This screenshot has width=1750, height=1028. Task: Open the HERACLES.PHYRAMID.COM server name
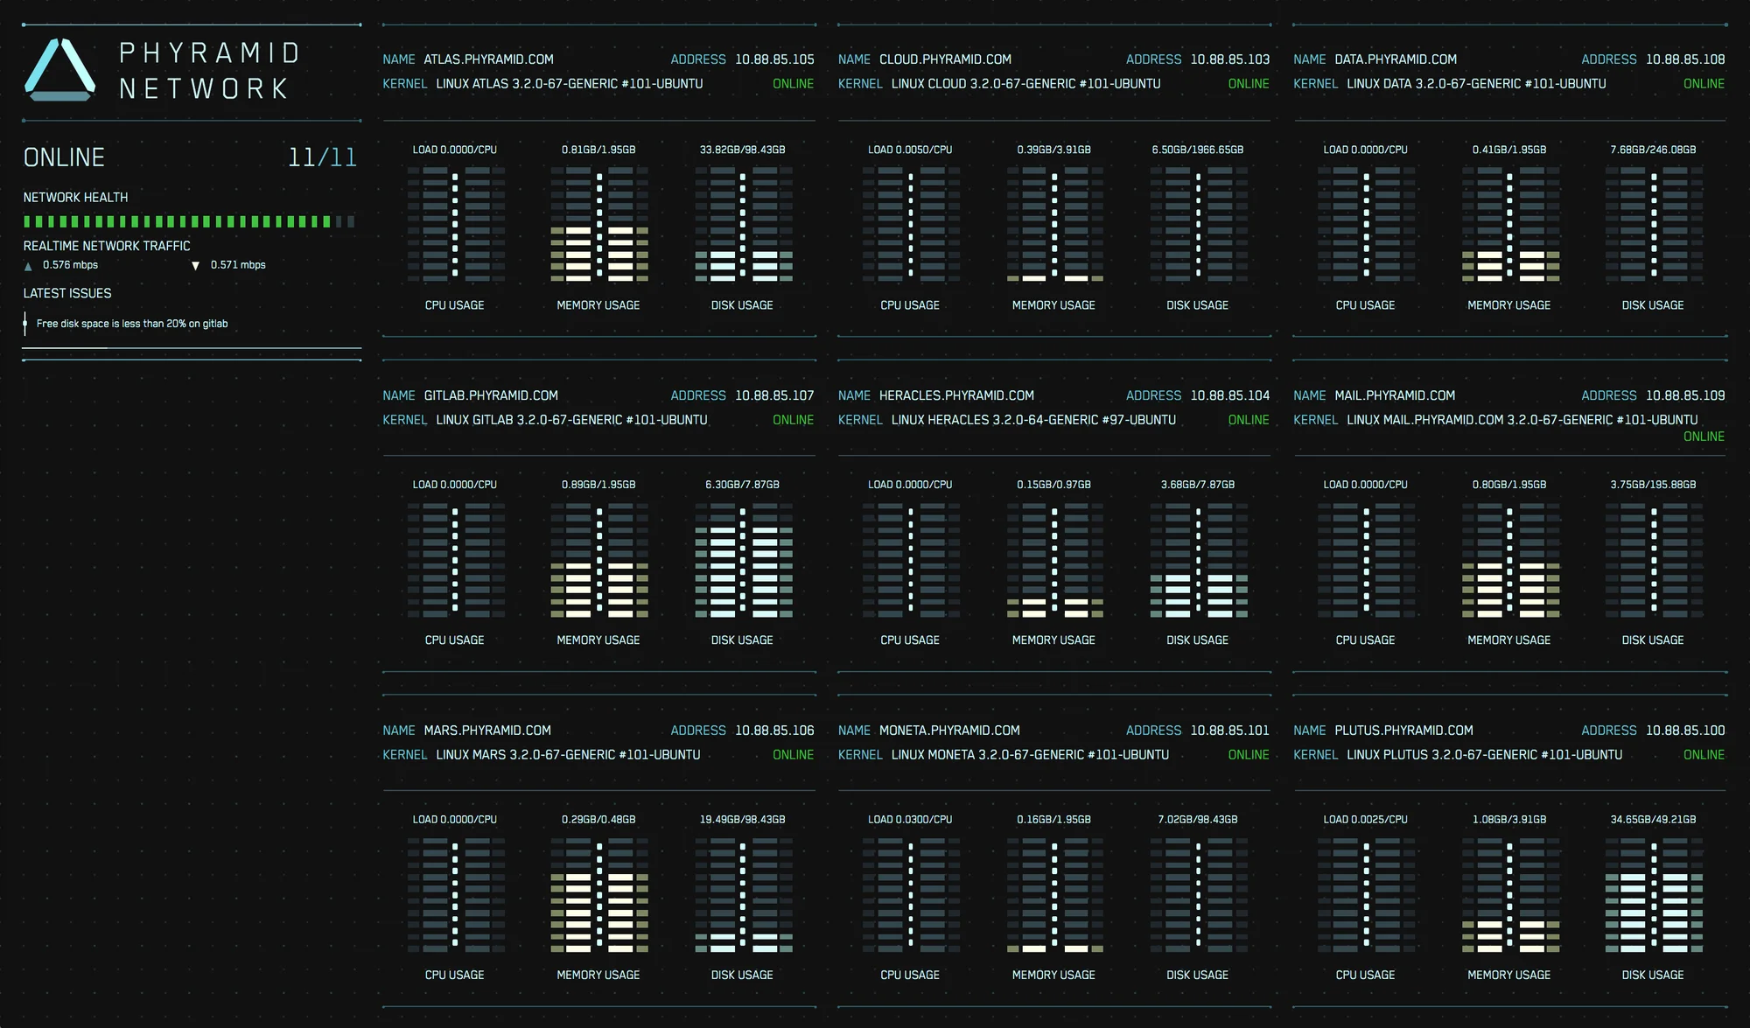click(x=956, y=395)
